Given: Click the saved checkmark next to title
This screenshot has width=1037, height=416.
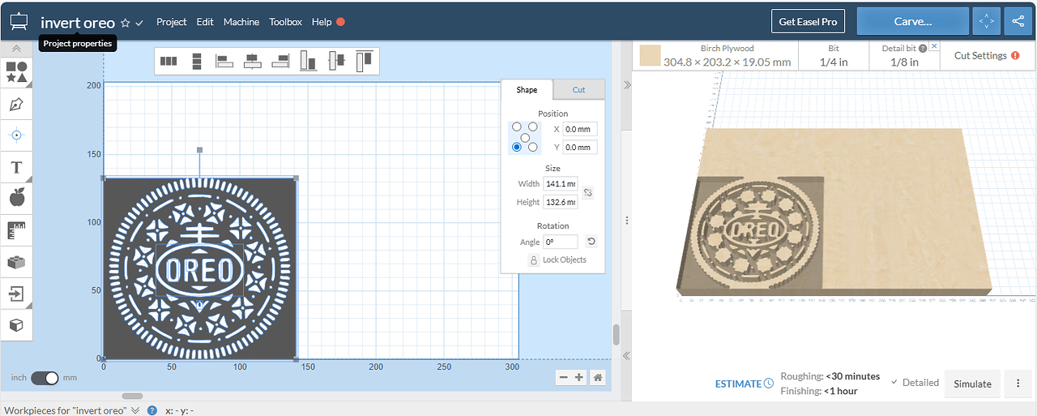Looking at the screenshot, I should tap(139, 23).
